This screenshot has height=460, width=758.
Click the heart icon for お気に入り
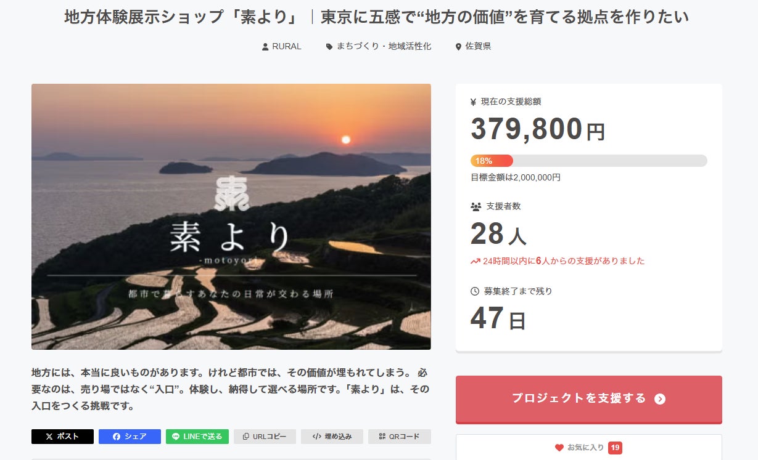559,448
